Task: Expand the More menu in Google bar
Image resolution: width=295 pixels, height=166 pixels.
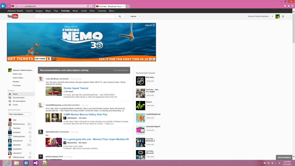Action: 113,11
